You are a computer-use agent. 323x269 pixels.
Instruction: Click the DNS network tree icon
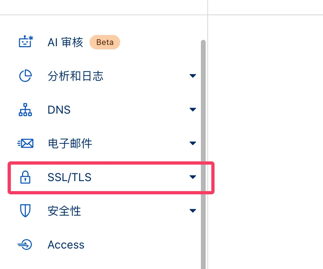click(25, 110)
